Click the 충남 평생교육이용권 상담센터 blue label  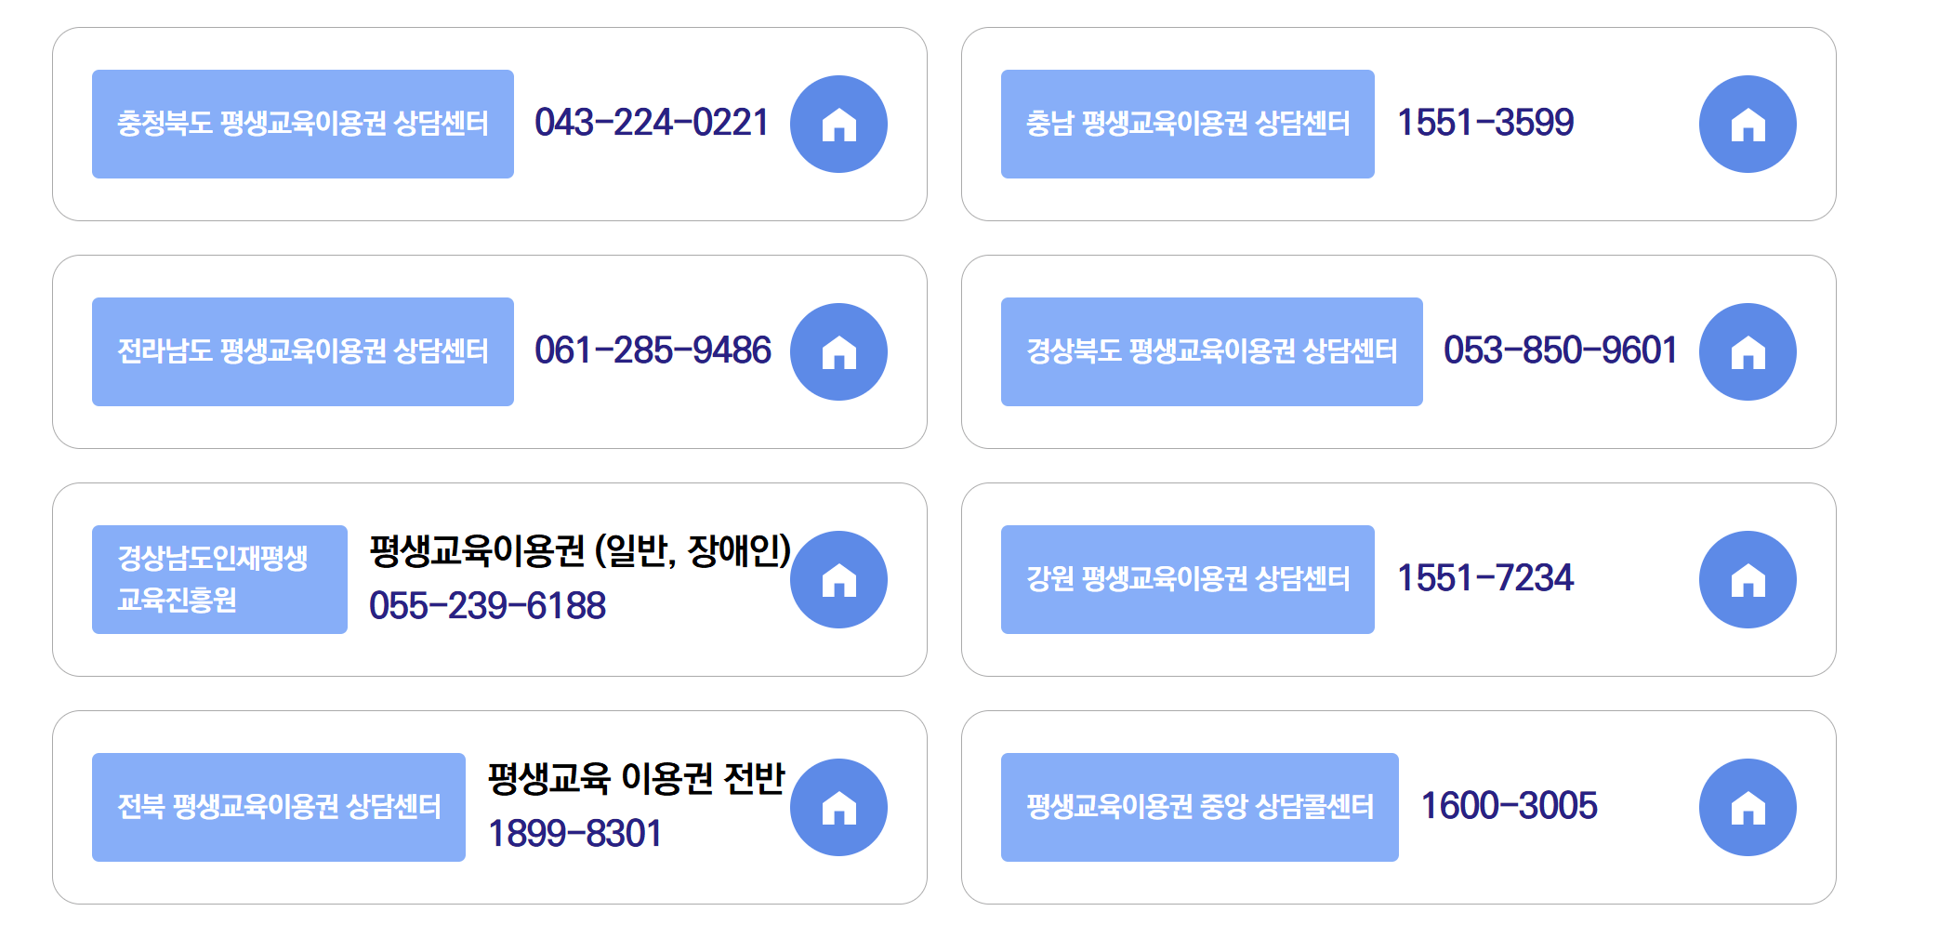pyautogui.click(x=1187, y=124)
